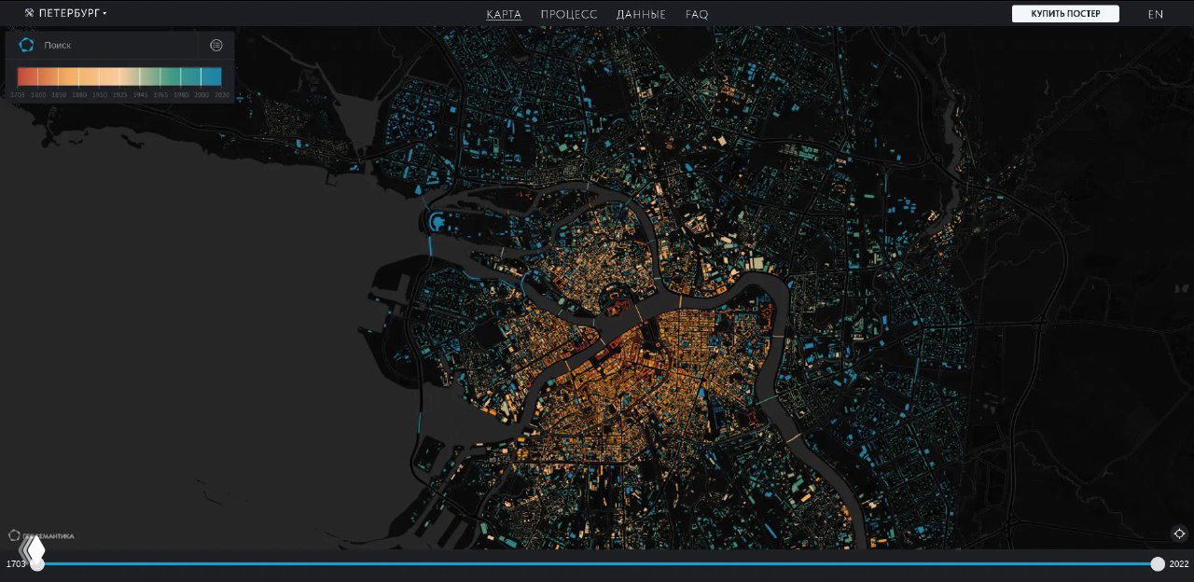The height and width of the screenshot is (582, 1194).
Task: Open the list icon beside search
Action: pos(216,45)
